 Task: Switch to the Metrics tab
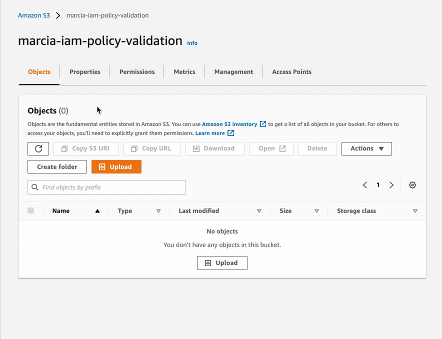184,72
